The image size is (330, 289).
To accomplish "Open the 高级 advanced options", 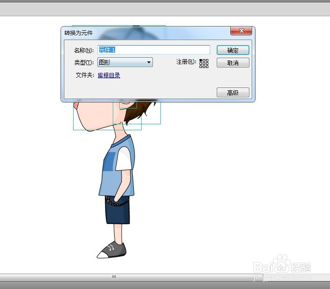I will [x=233, y=93].
